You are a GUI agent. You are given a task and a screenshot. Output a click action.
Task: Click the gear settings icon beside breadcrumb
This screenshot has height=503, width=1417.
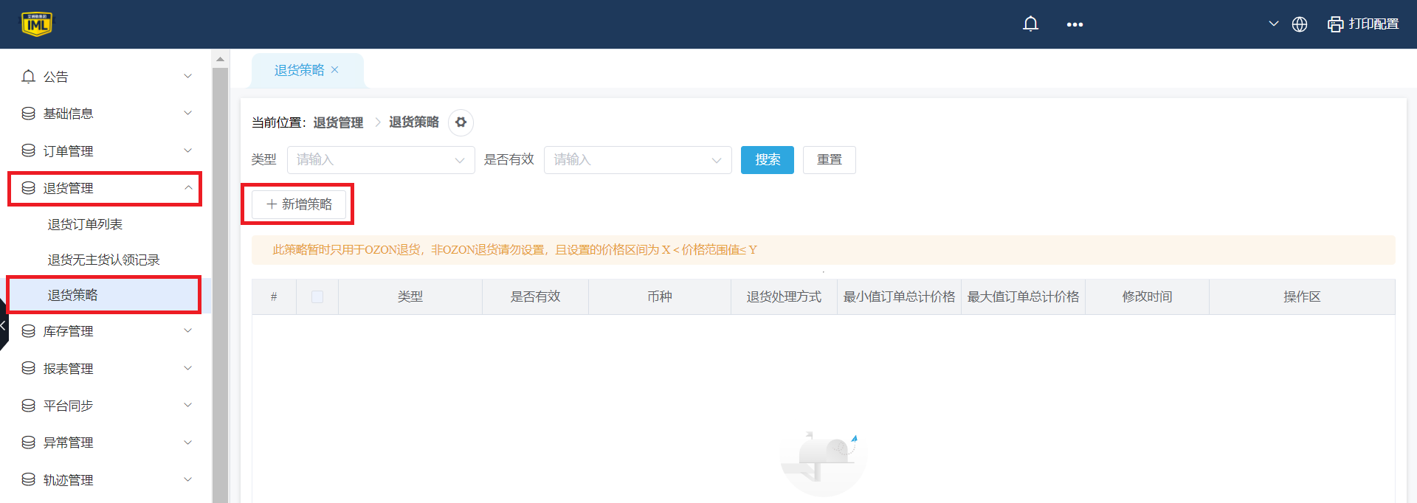point(461,122)
